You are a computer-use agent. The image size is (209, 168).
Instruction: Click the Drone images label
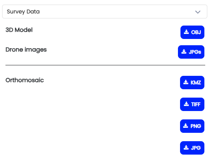pos(26,50)
